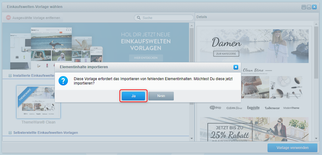
Task: Click scroll down arrow of template list
Action: point(192,138)
